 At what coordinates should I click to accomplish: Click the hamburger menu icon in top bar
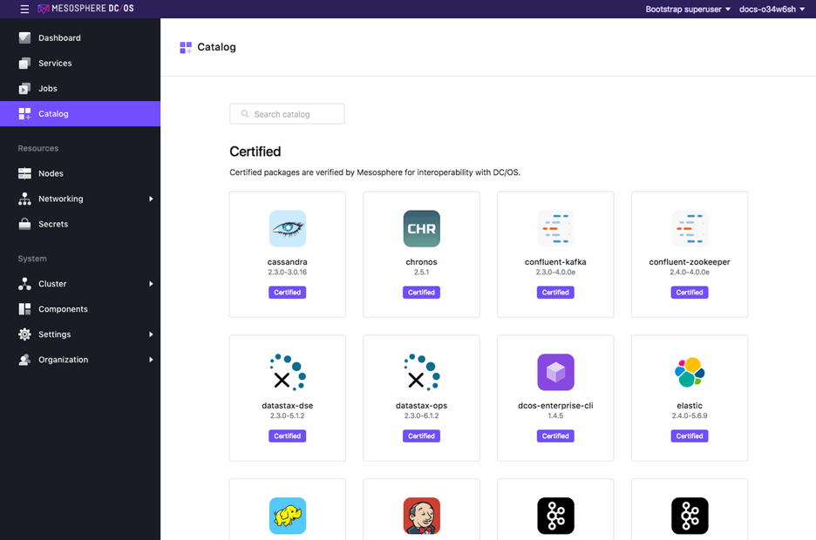point(24,9)
